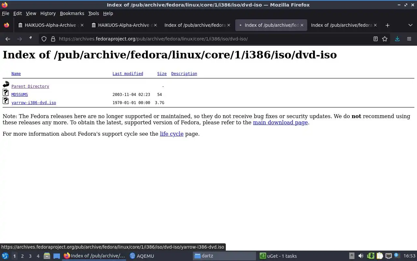The image size is (417, 261).
Task: Open the life cycle page link
Action: [172, 134]
